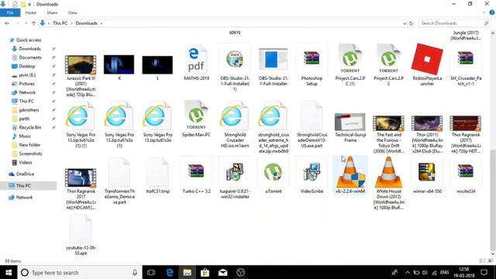Open Screenshots folder in the sidebar

click(x=30, y=153)
